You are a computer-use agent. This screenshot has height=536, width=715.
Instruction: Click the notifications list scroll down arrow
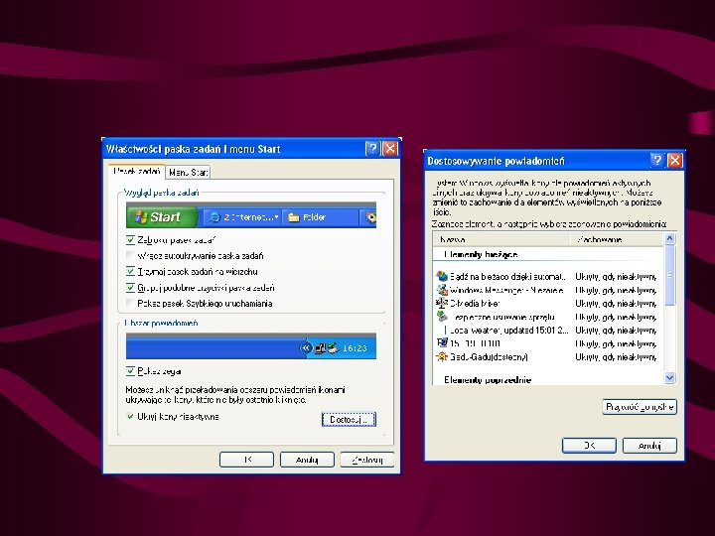coord(669,377)
